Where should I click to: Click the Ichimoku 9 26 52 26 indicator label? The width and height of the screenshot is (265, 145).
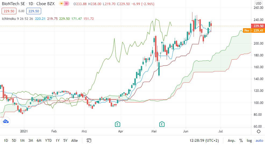pyautogui.click(x=17, y=19)
